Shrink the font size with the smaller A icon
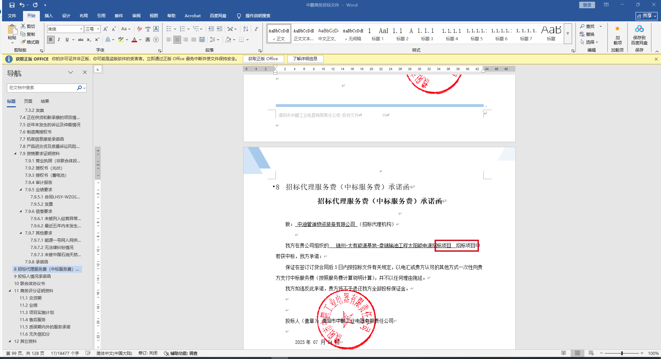 [114, 29]
